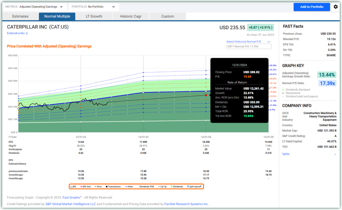342x210 pixels.
Task: Click the red data point on 12/31/2024
Action: (206, 95)
